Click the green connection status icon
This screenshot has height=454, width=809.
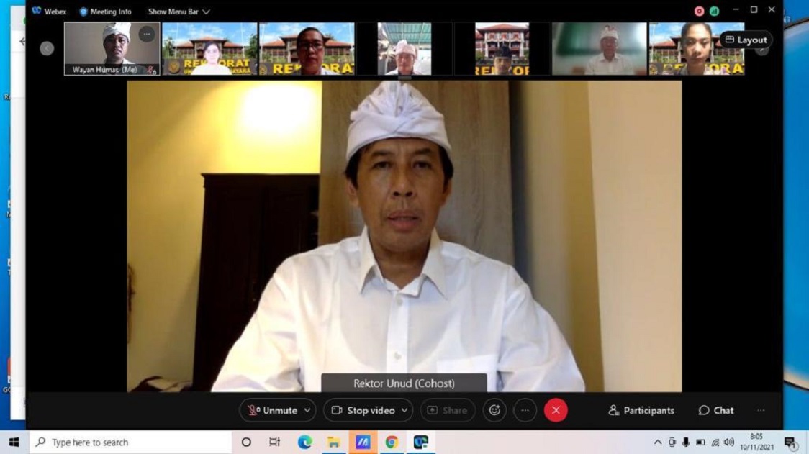(714, 12)
